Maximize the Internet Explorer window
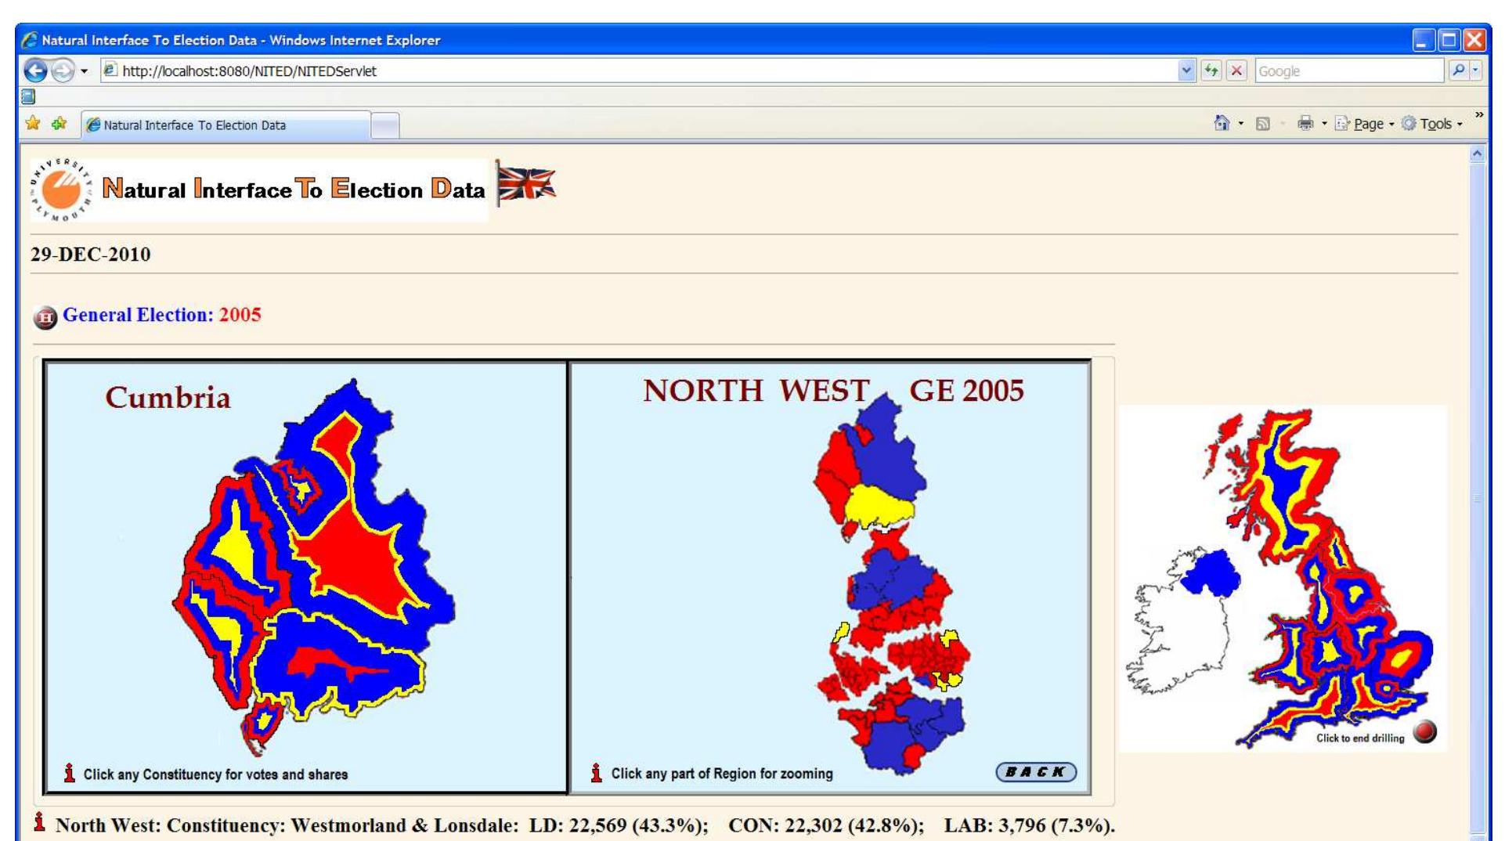 1449,40
